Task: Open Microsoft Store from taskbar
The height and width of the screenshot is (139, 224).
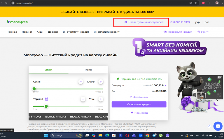Action: (x=114, y=136)
